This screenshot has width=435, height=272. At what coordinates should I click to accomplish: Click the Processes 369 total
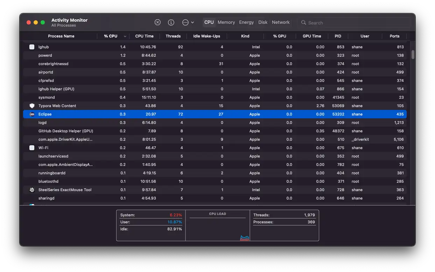[311, 222]
